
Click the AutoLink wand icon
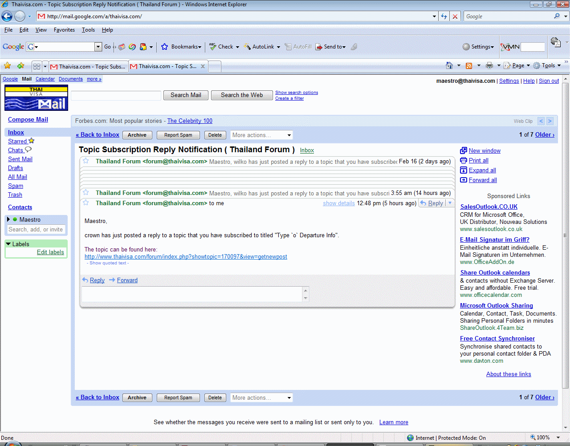pos(247,47)
